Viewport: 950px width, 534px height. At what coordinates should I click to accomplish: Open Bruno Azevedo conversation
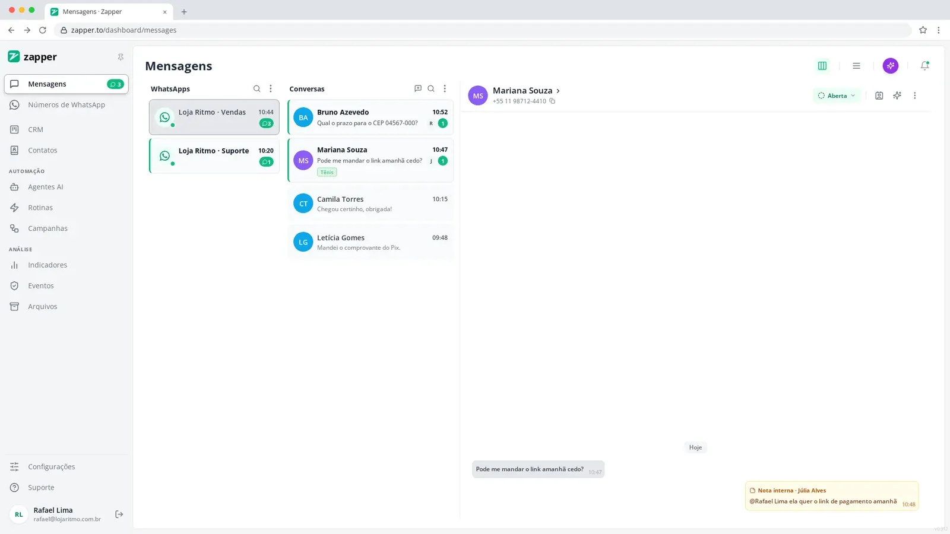370,117
